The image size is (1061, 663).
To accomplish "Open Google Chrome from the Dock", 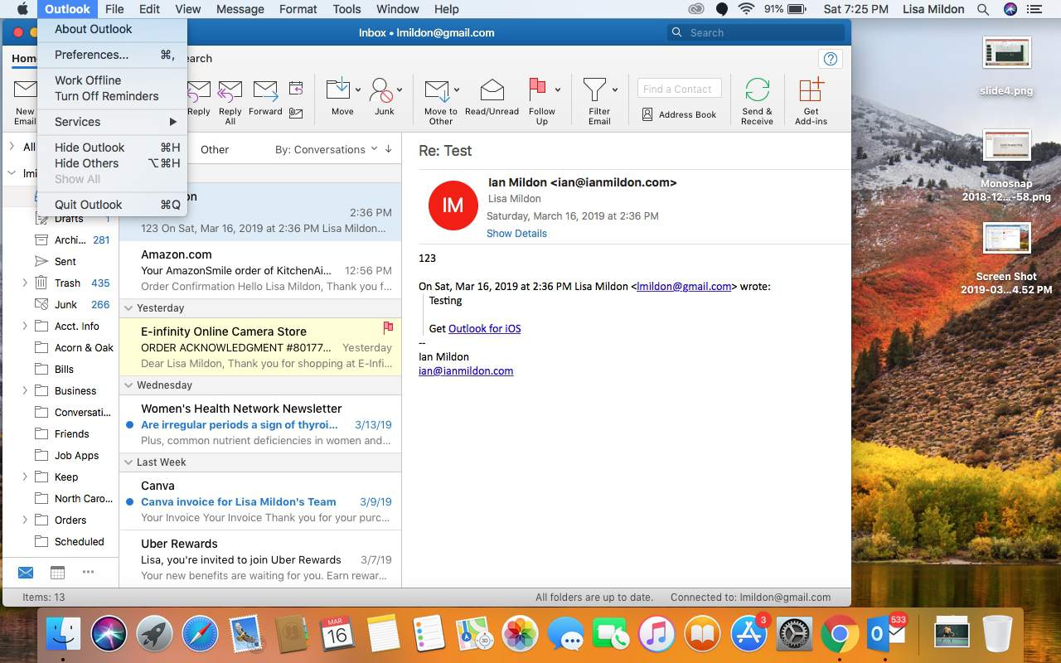I will 839,634.
